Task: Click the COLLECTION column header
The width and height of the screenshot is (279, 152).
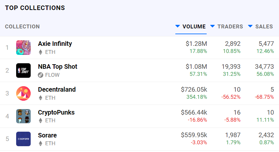Action: point(22,26)
